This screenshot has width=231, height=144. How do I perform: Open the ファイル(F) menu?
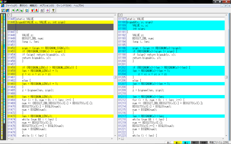pyautogui.click(x=11, y=5)
